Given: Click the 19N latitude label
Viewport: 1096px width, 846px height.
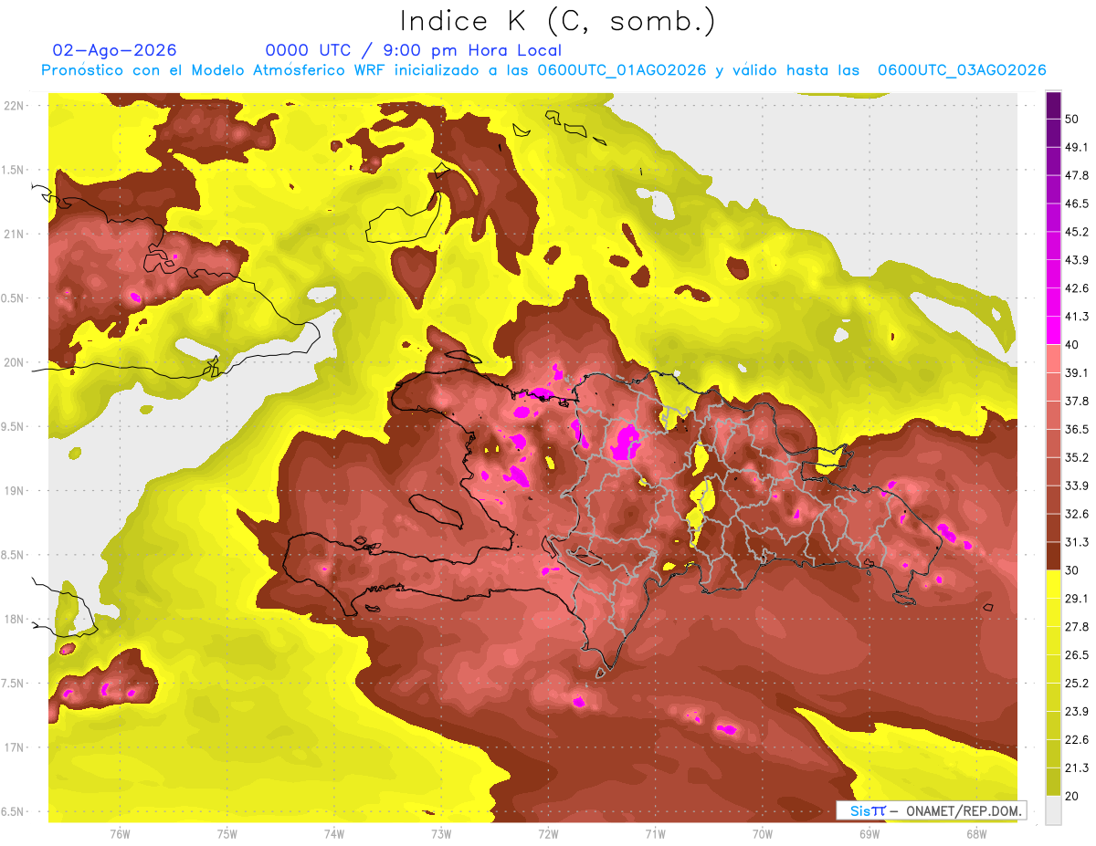Looking at the screenshot, I should pyautogui.click(x=15, y=490).
